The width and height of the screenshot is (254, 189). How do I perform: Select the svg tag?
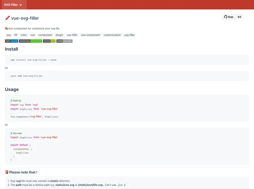click(8, 35)
